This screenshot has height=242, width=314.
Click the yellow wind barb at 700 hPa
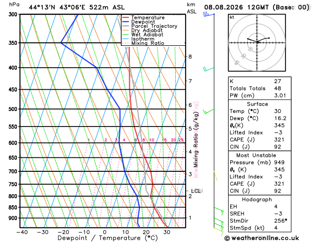[216, 176]
